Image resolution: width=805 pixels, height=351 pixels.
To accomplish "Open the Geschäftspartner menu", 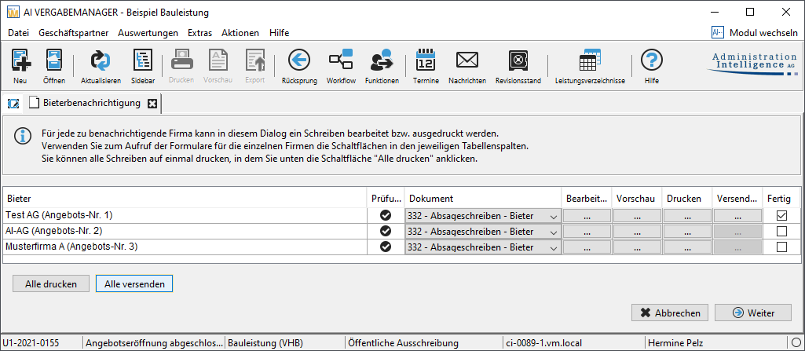I will click(x=73, y=33).
